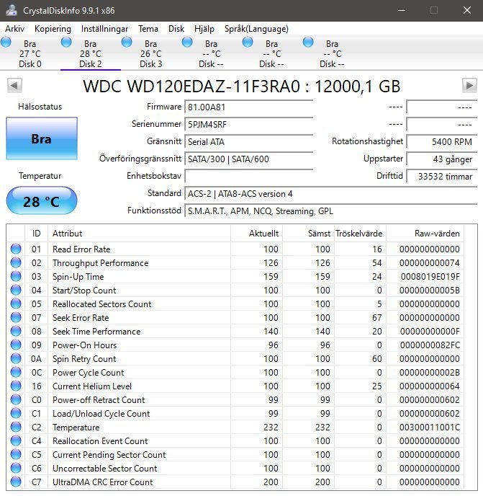The width and height of the screenshot is (483, 496).
Task: Click the status icon for Throughput Performance
Action: click(16, 262)
